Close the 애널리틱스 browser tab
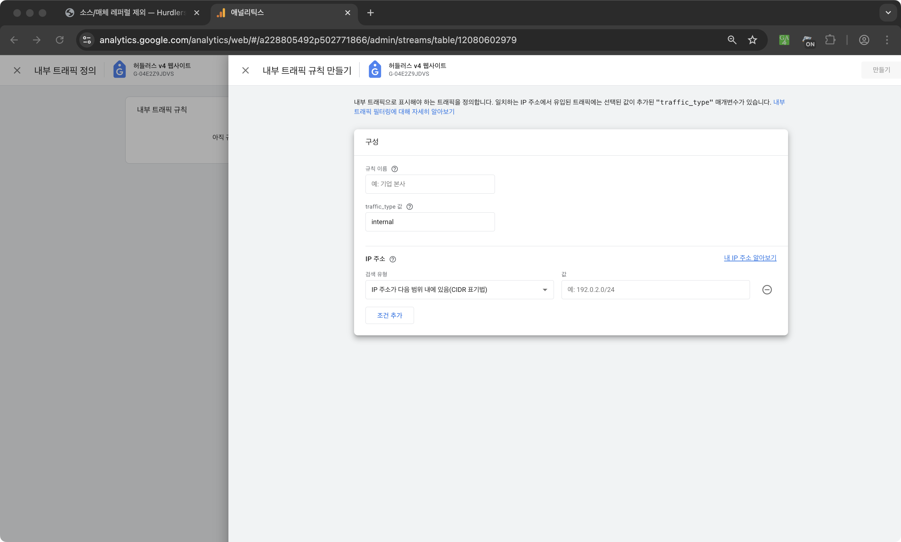The image size is (901, 542). (x=347, y=13)
